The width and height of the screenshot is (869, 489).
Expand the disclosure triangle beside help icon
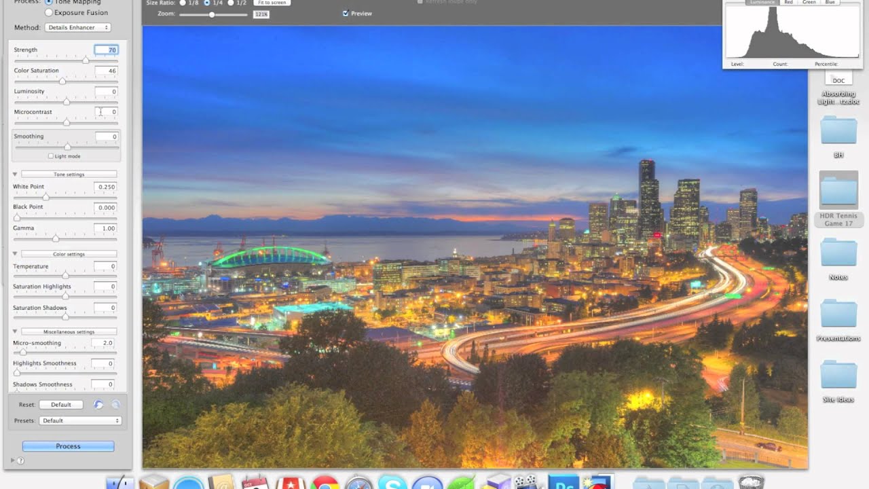click(x=12, y=460)
